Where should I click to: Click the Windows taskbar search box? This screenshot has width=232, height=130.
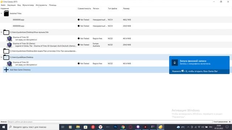point(33,127)
